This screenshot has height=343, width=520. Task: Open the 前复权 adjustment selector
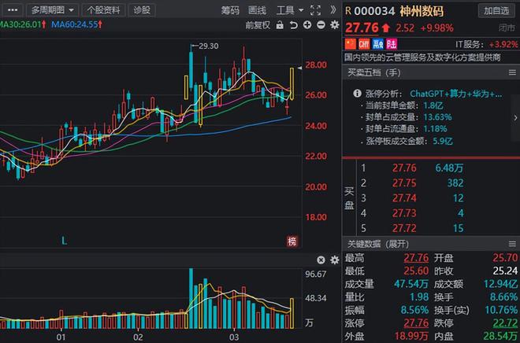(x=257, y=25)
